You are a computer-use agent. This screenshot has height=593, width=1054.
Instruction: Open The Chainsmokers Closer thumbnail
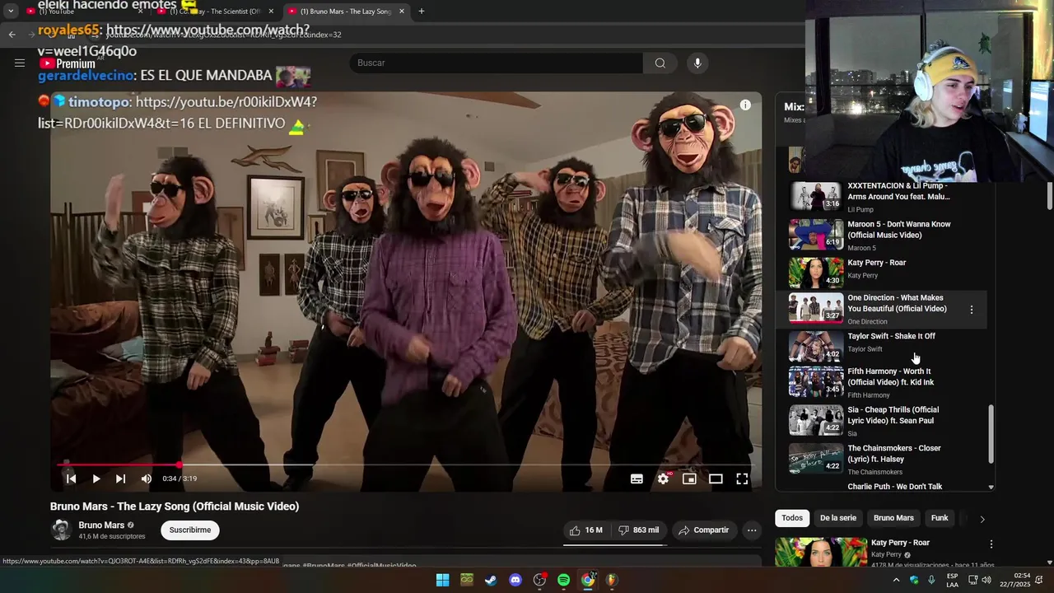pyautogui.click(x=816, y=459)
